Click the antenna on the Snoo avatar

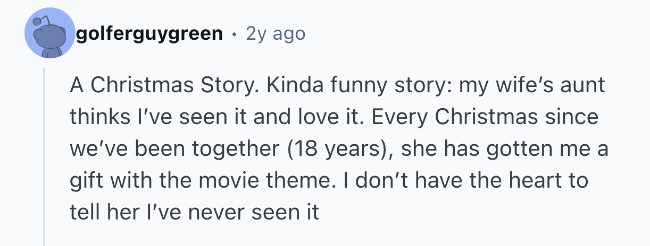pos(37,21)
